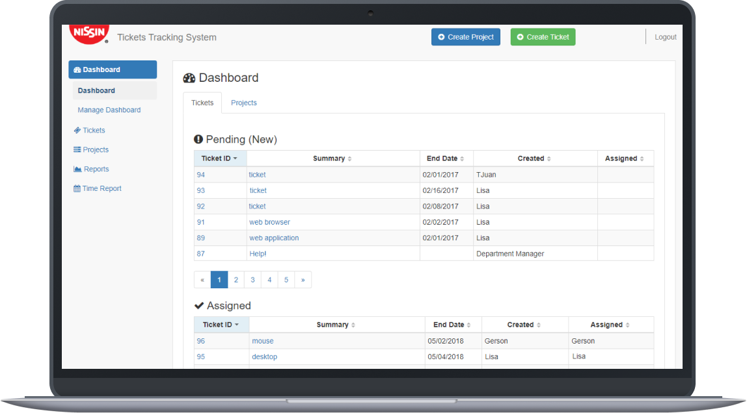Click the Reports chart icon
Image resolution: width=747 pixels, height=413 pixels.
(x=77, y=168)
